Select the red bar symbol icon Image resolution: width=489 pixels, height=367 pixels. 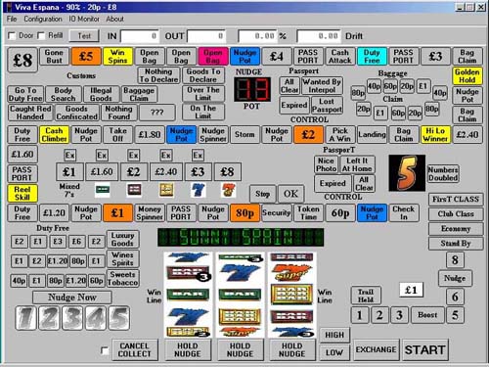click(x=134, y=190)
